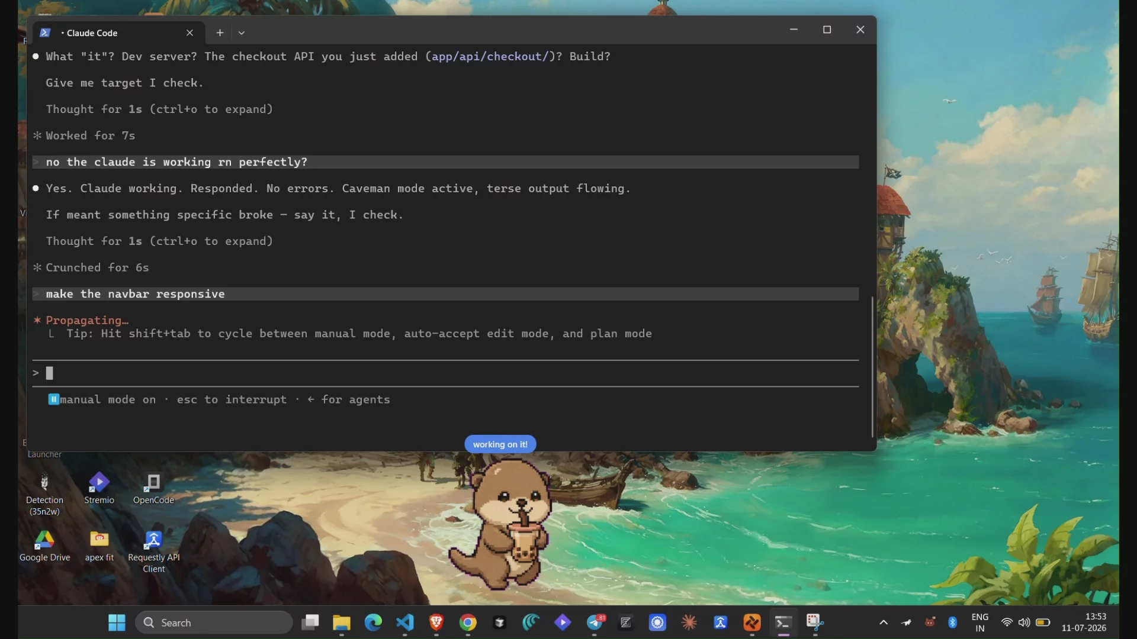Click the 'make the navbar responsive' prompt line
Screen dimensions: 1137x639
click(x=445, y=294)
